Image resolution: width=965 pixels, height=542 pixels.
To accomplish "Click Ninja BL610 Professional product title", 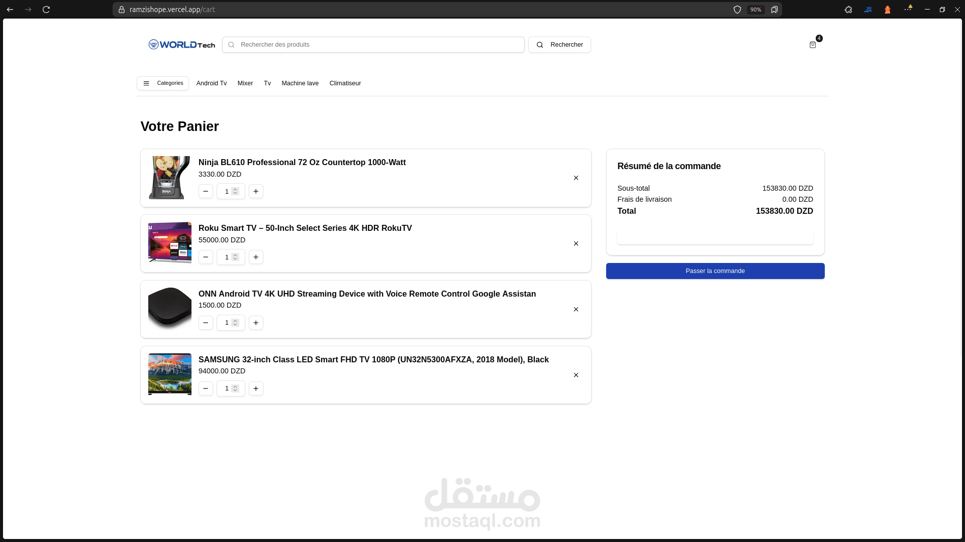I will tap(302, 162).
